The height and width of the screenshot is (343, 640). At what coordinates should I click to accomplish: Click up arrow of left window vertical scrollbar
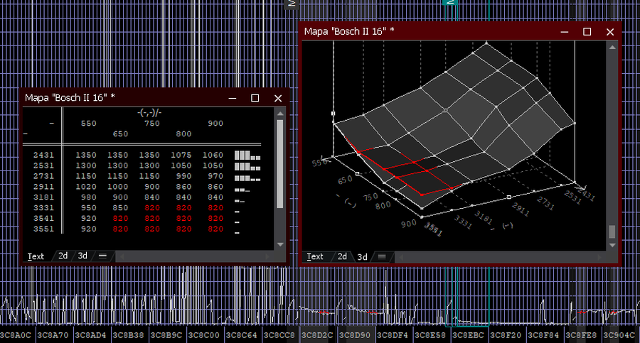click(280, 113)
